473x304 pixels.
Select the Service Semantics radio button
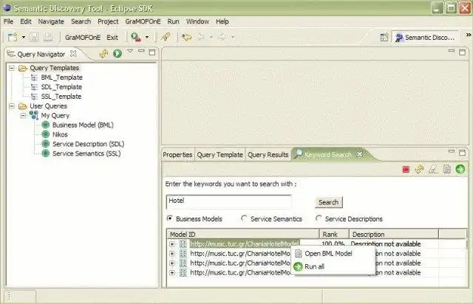coord(244,218)
